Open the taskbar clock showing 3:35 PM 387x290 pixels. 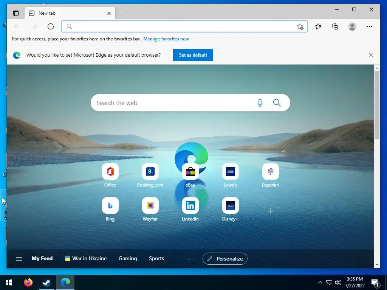click(354, 282)
